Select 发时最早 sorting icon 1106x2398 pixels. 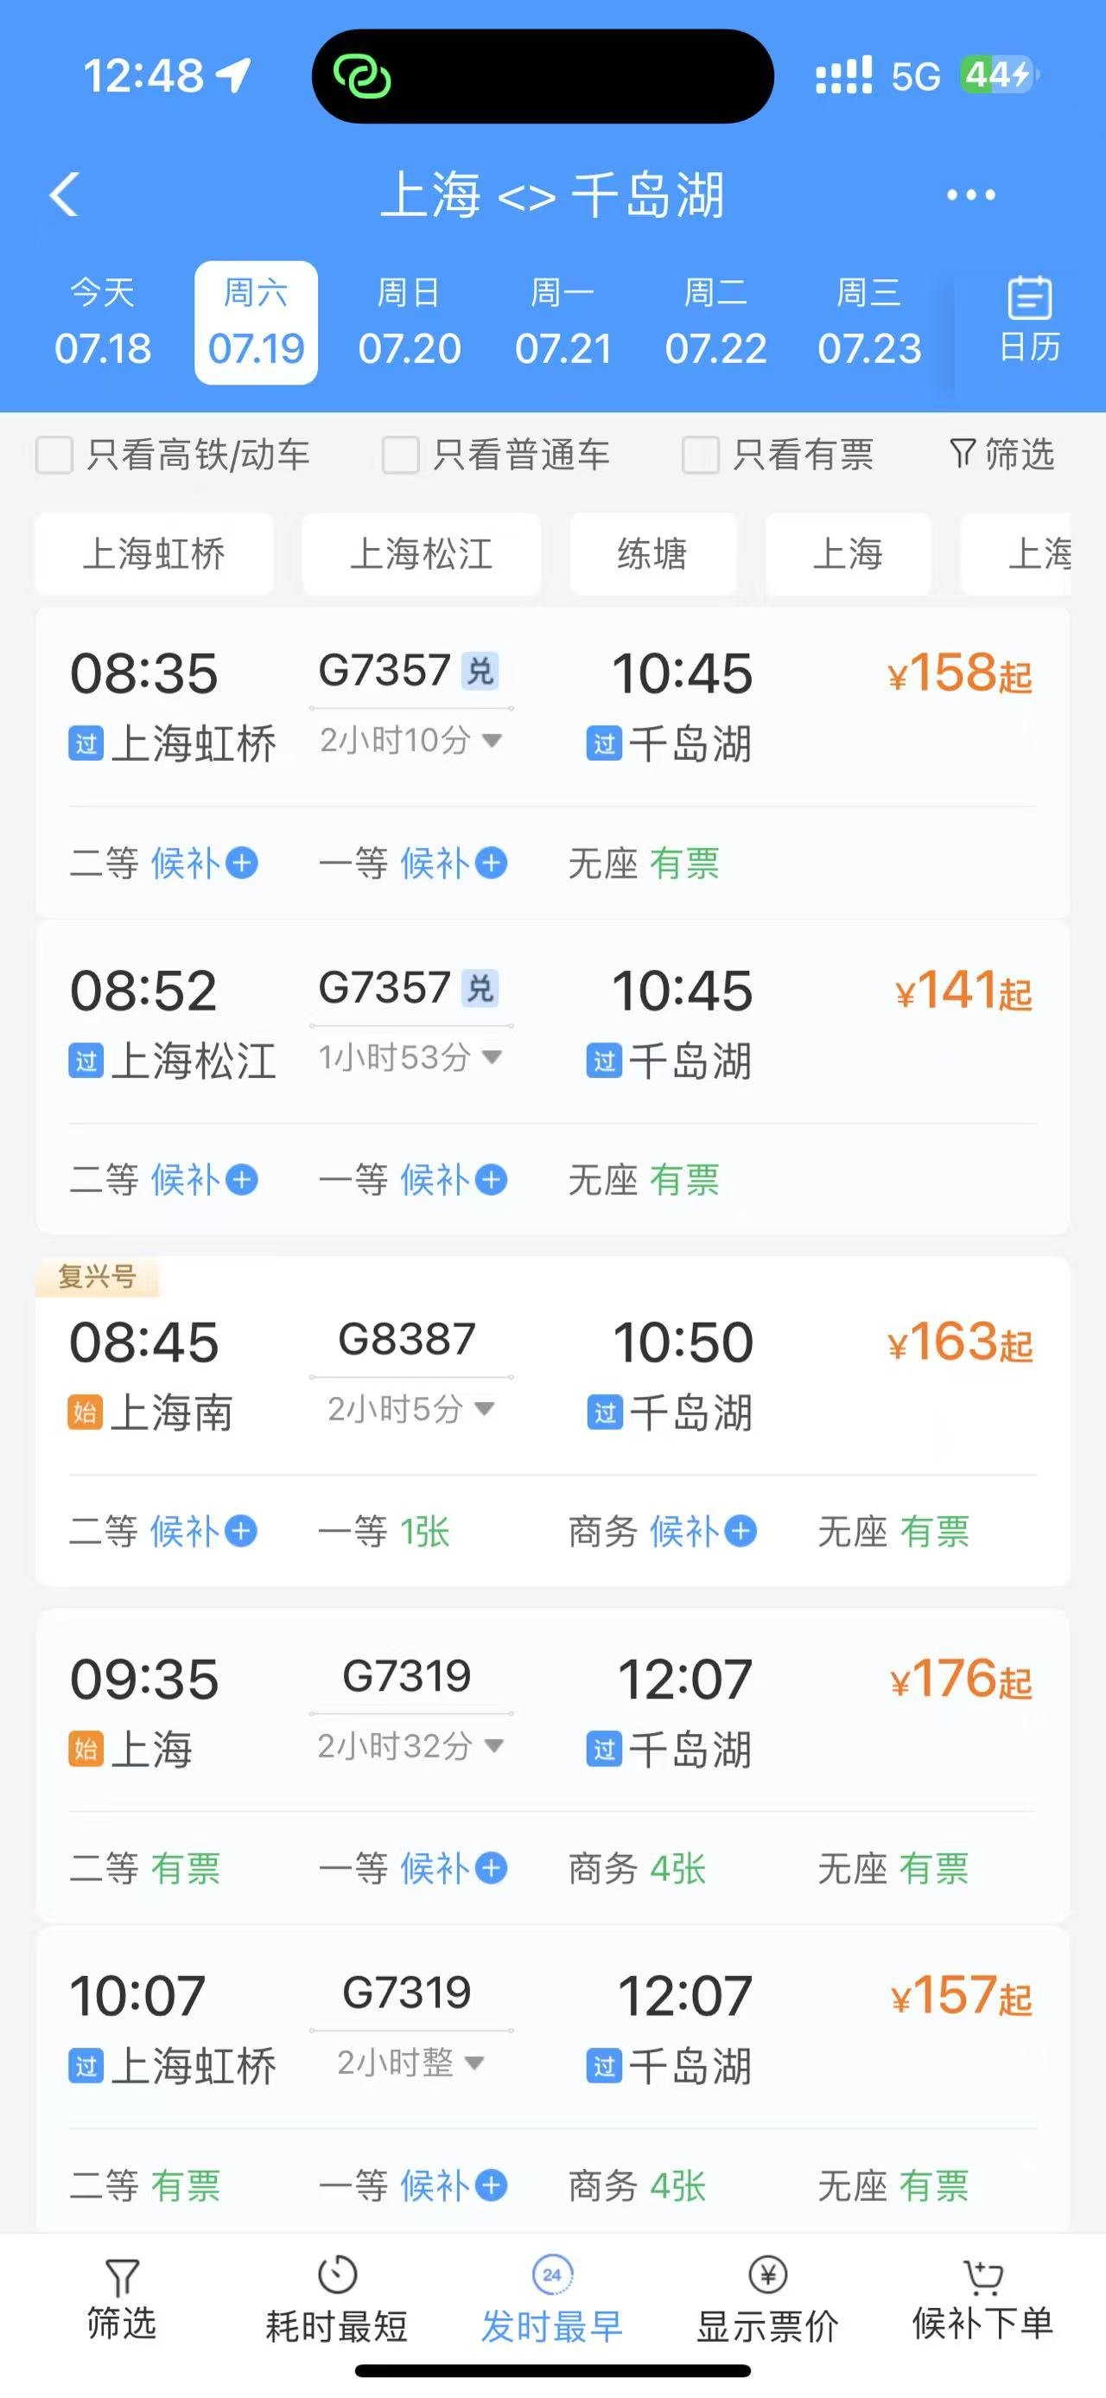click(551, 2274)
